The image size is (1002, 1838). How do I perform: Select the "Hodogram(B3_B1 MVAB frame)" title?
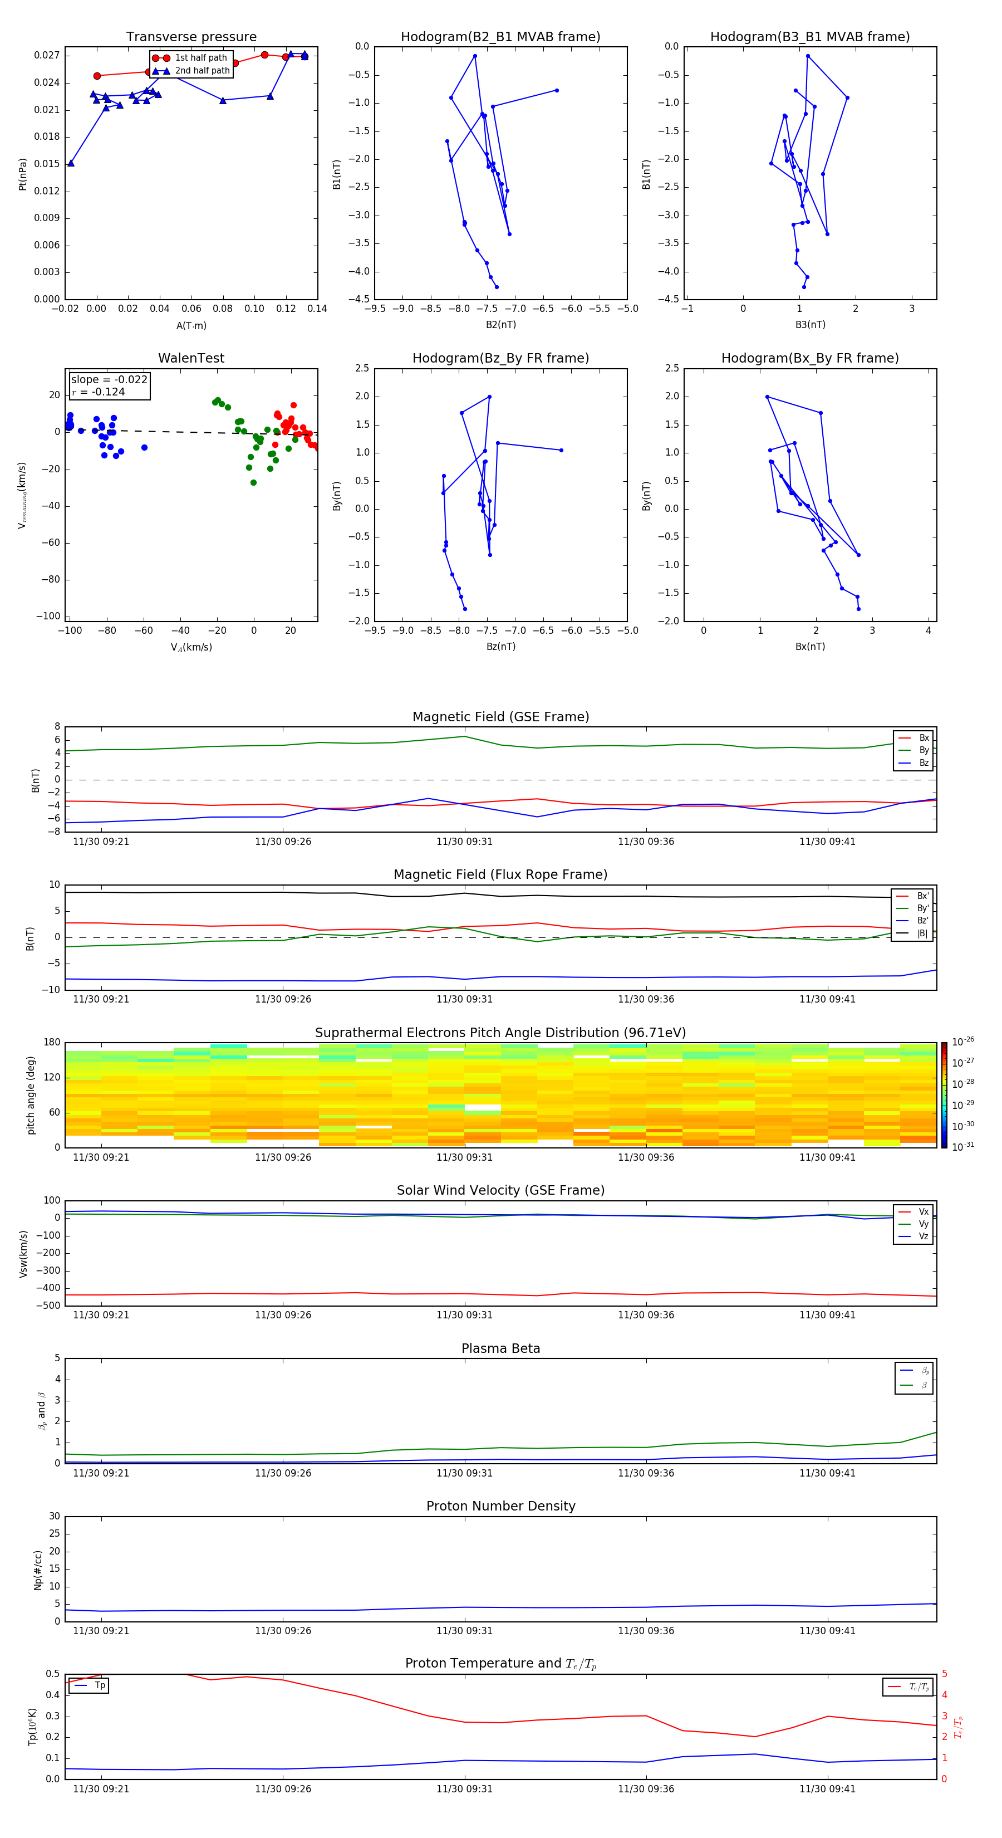tap(810, 37)
